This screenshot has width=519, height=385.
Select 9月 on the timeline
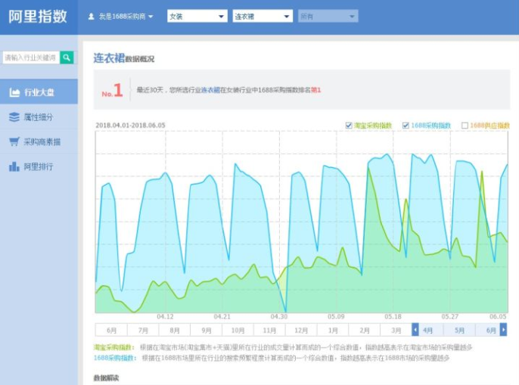coord(207,330)
